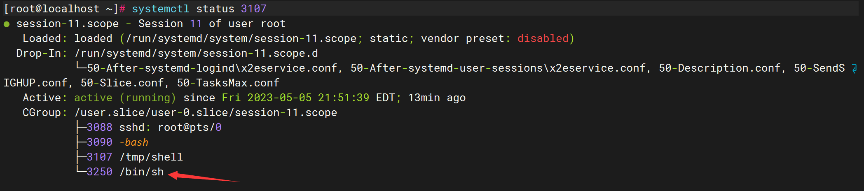
Task: Click the red "disabled" vendor preset text
Action: [x=543, y=38]
